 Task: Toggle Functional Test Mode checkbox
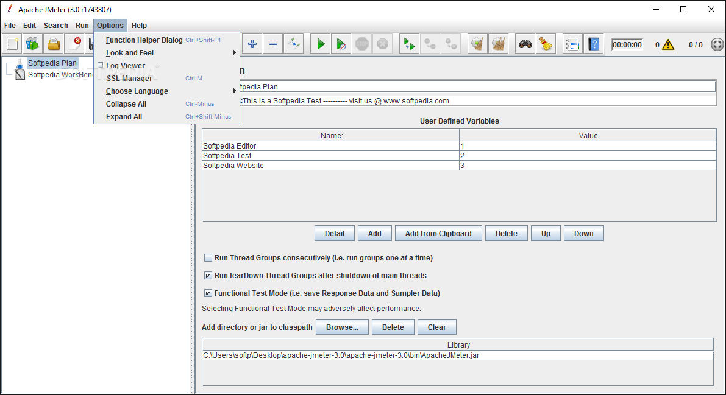[x=208, y=293]
